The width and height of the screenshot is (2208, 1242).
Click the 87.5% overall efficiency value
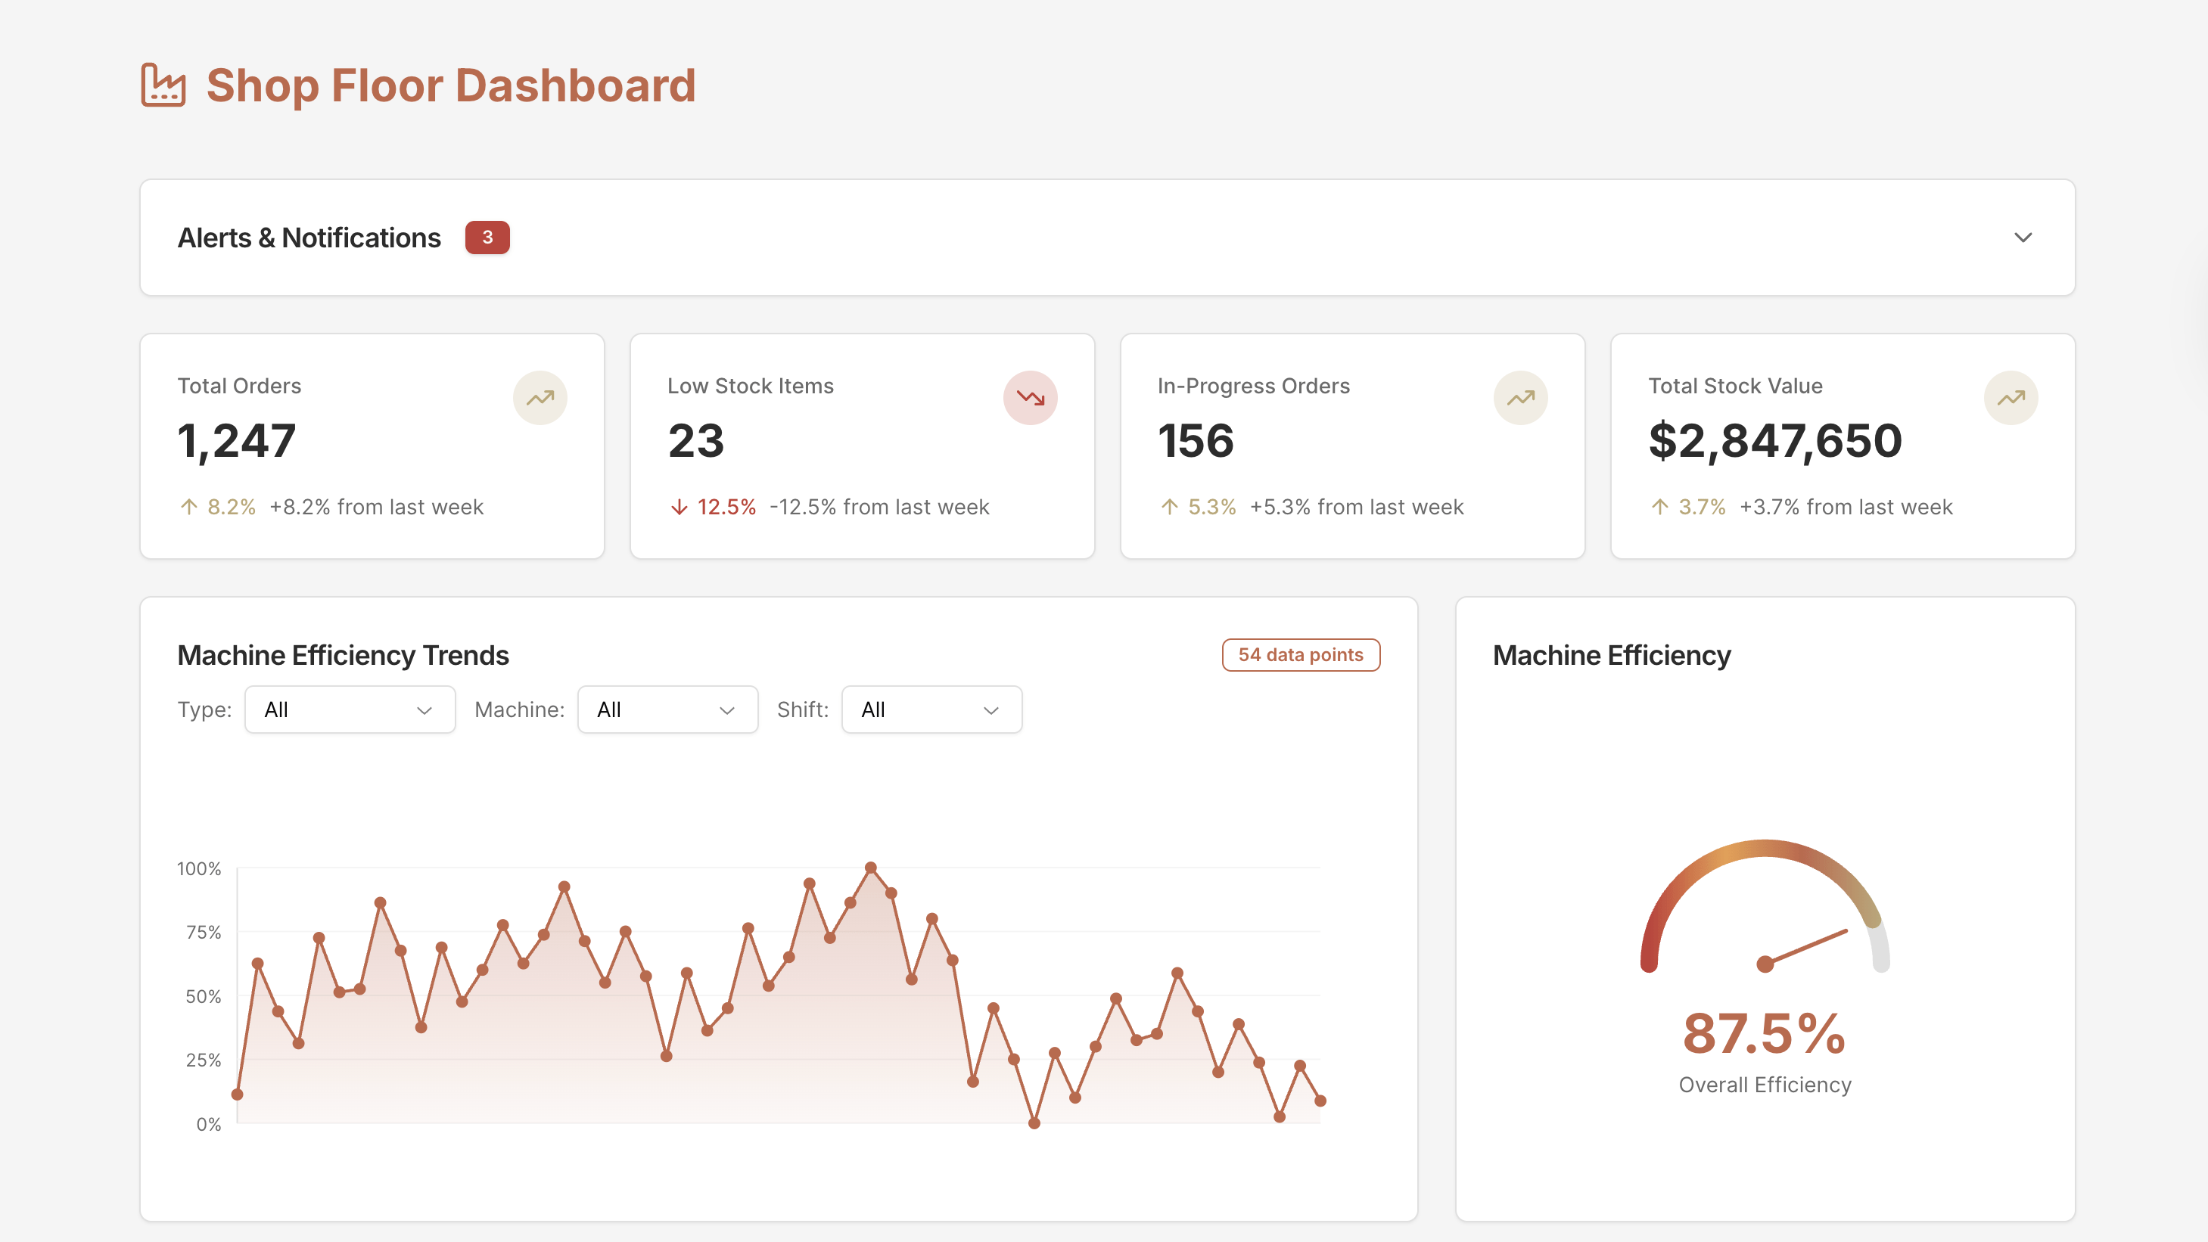click(x=1764, y=1033)
